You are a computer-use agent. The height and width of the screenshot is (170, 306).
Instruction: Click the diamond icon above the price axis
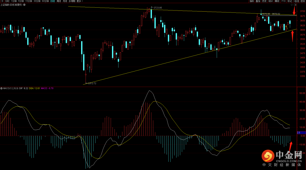(x=291, y=5)
